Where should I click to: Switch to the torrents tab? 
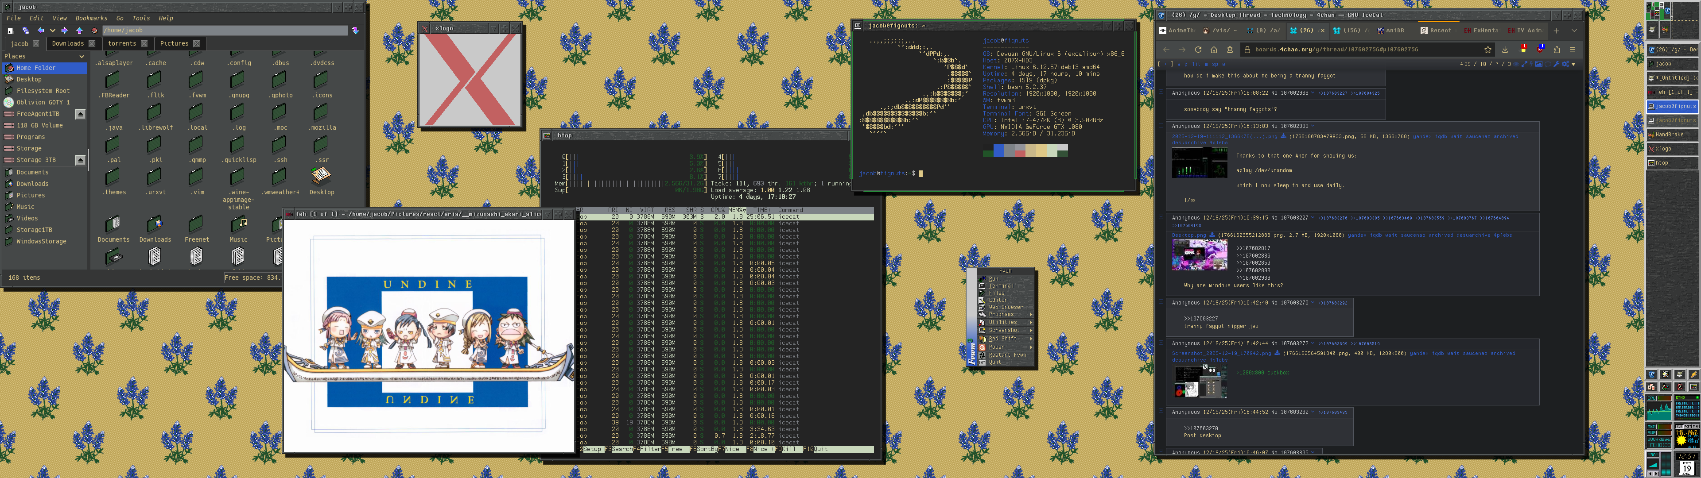pyautogui.click(x=122, y=43)
